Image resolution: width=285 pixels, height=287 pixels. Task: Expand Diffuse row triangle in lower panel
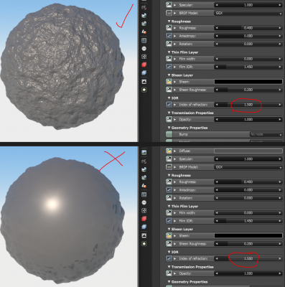click(x=175, y=151)
